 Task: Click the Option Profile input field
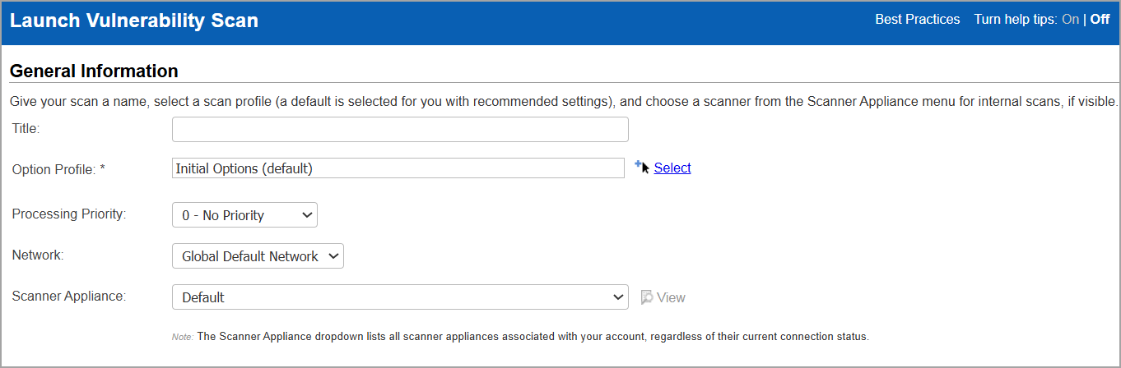(398, 168)
